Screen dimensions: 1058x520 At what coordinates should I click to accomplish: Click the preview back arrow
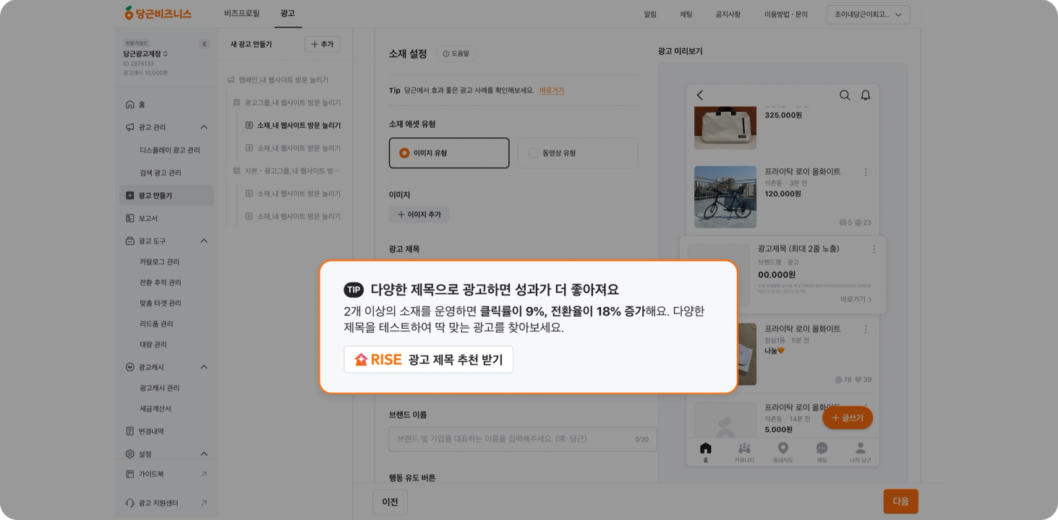700,95
